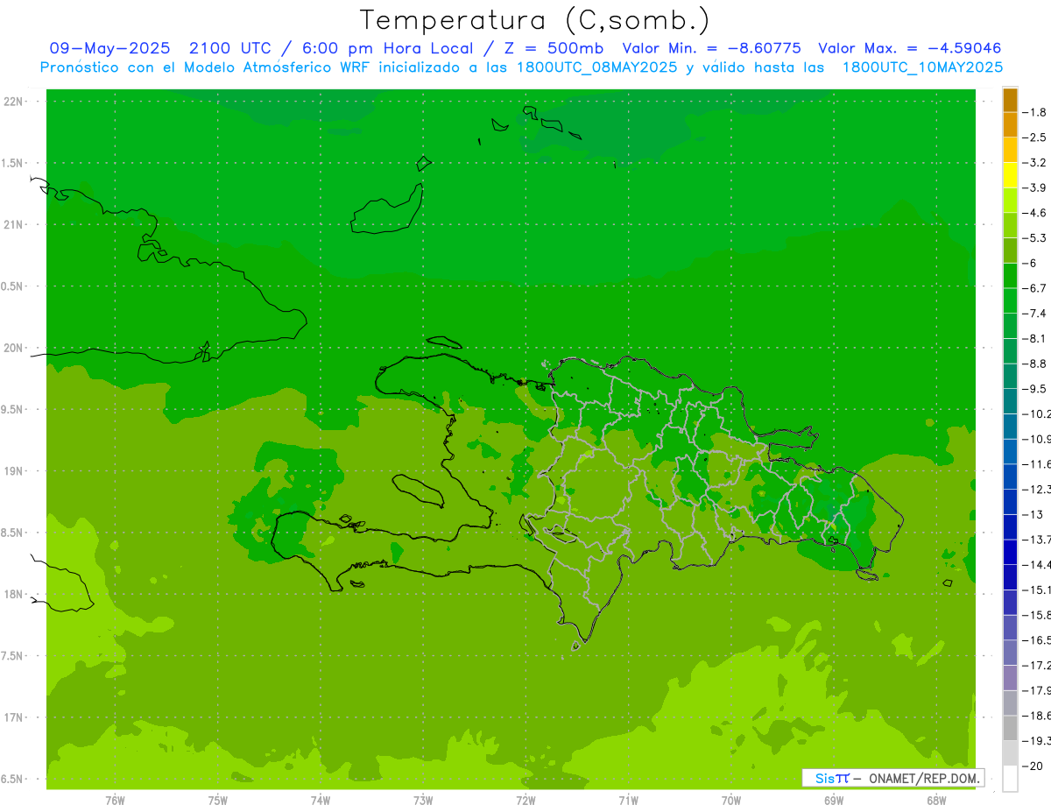
Task: Pick the dark orange swatch above -1.8
Action: (x=1010, y=100)
